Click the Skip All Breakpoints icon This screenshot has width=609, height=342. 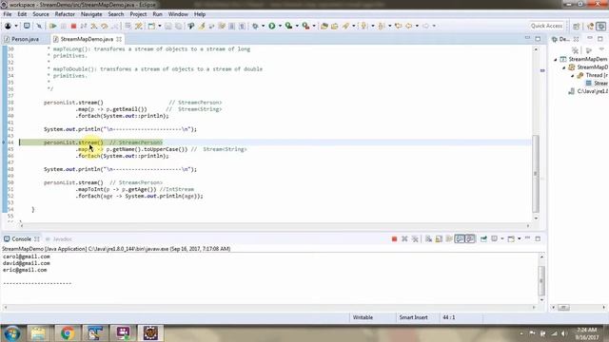coord(39,26)
